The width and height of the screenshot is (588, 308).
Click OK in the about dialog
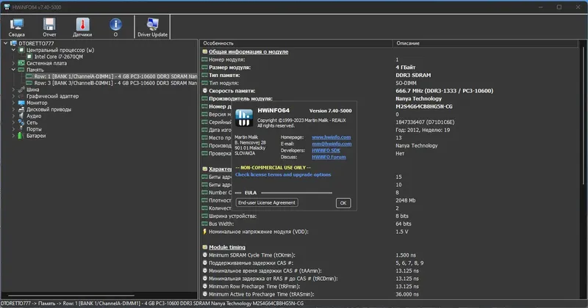click(x=343, y=203)
